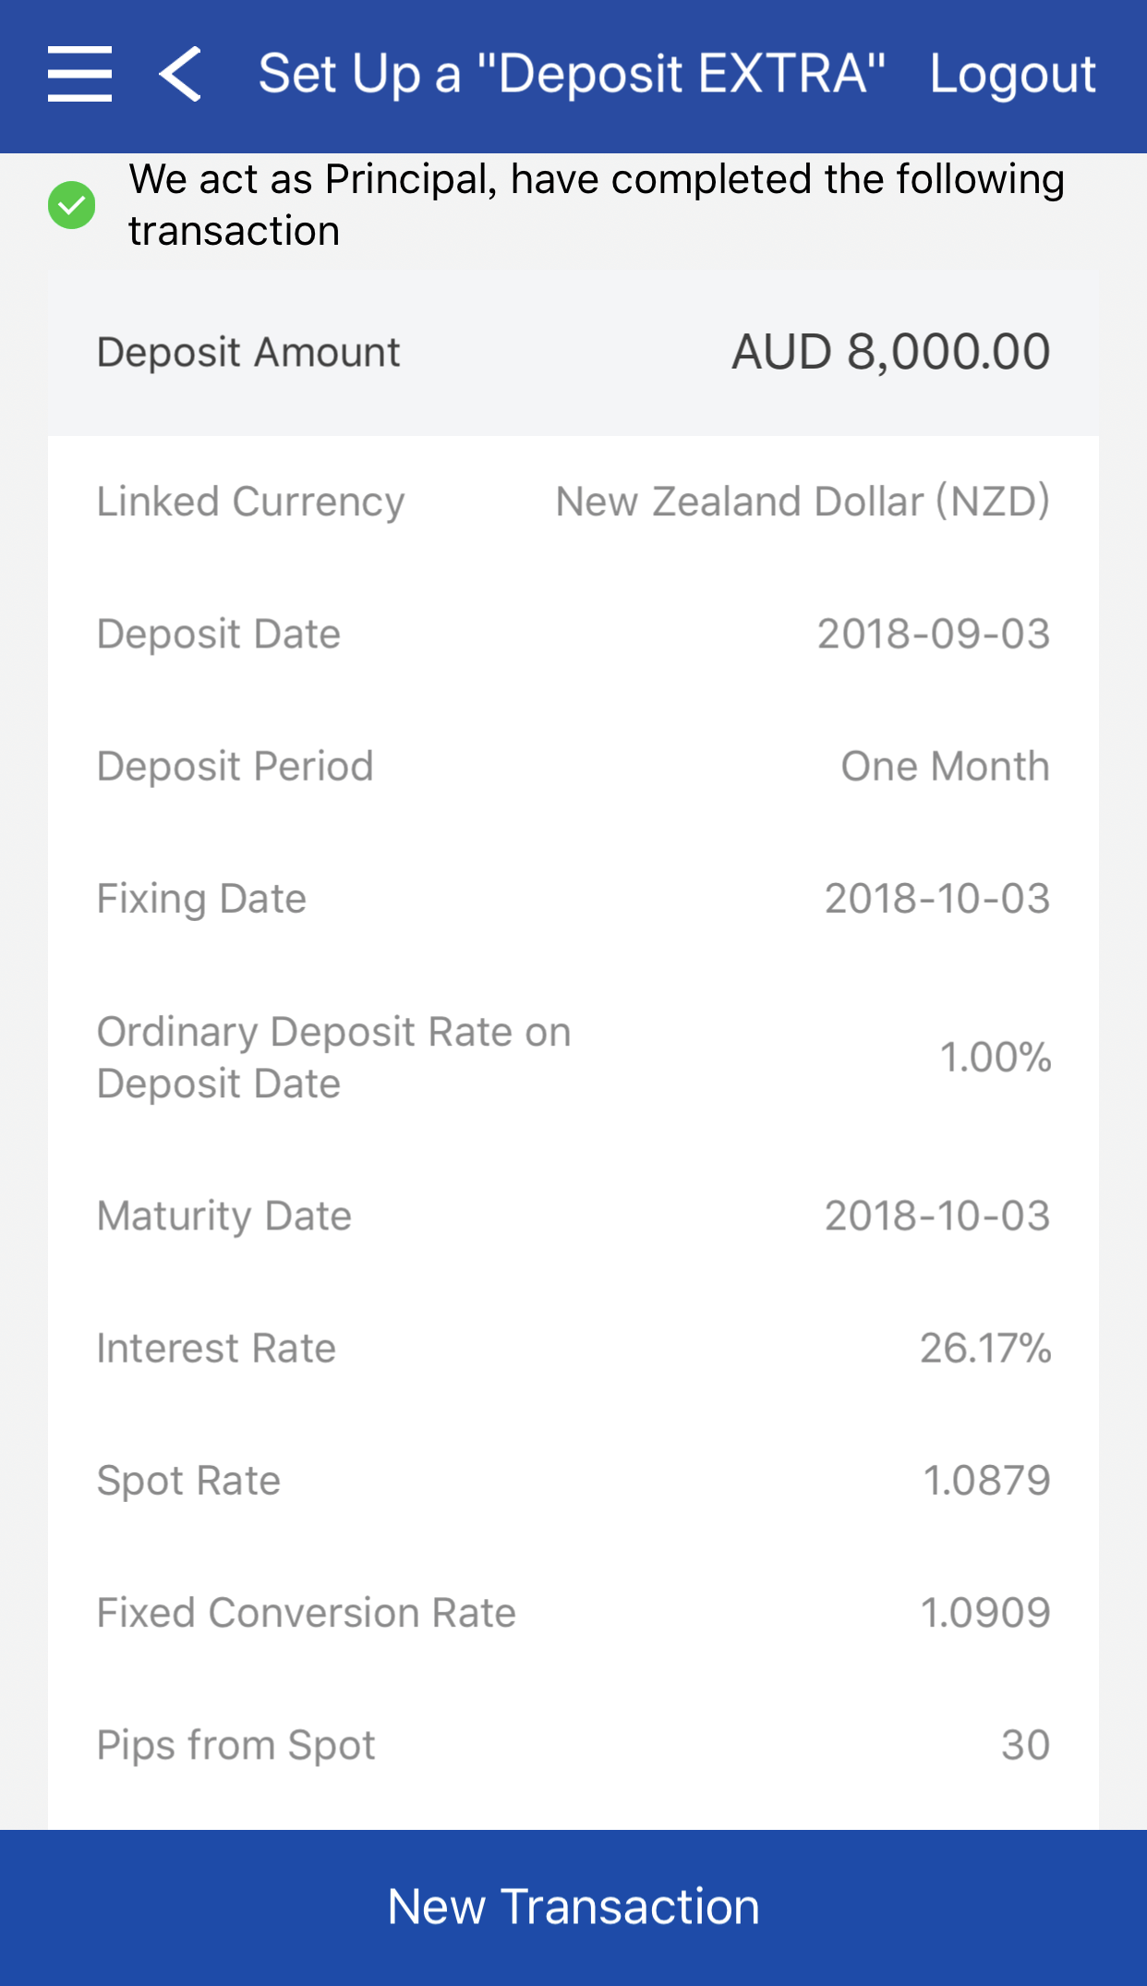Tap the Logout link
Viewport: 1147px width, 1986px height.
[x=1012, y=74]
